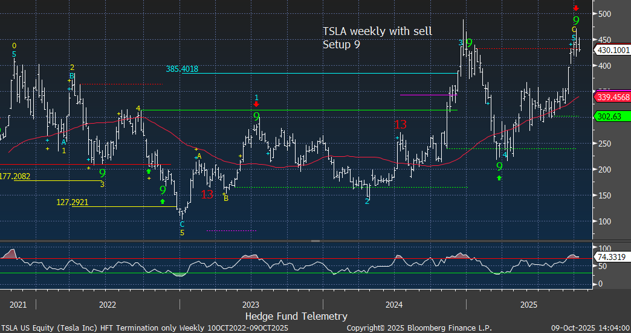Click the Hedge Fund Telemetry title text

point(296,316)
